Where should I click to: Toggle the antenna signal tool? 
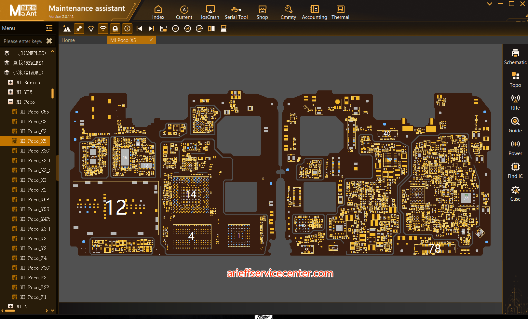click(91, 29)
